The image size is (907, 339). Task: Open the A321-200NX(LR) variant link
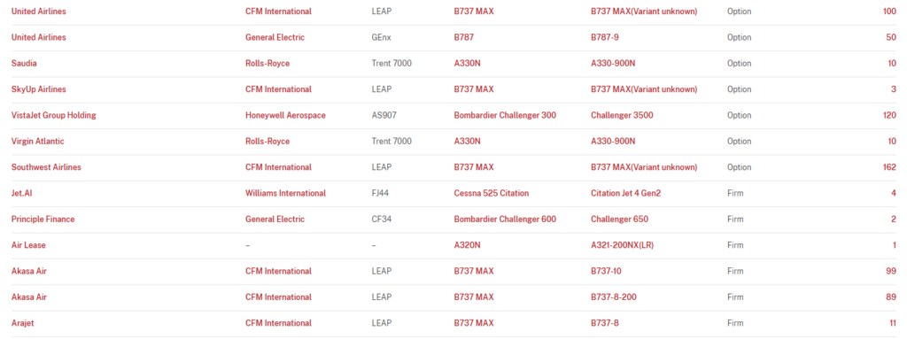622,245
